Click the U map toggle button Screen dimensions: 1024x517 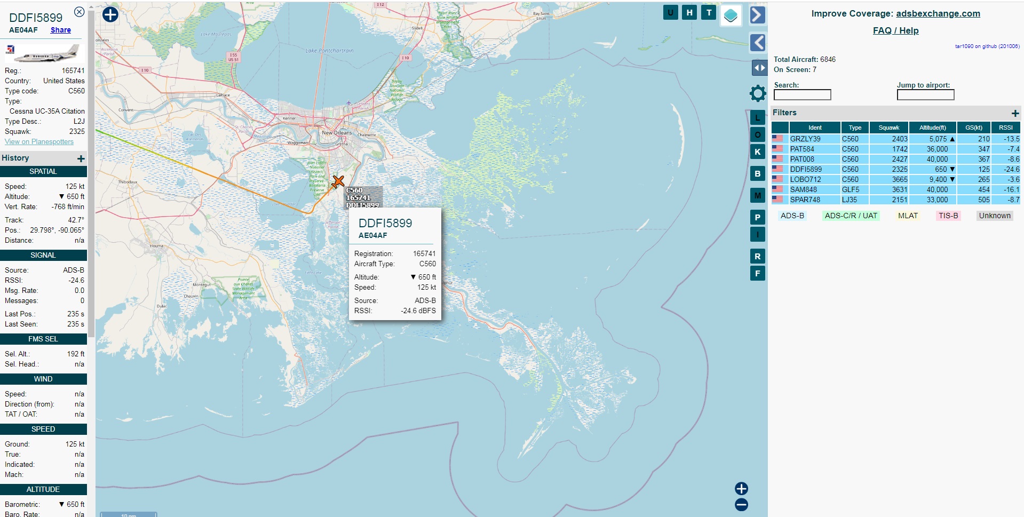click(x=670, y=12)
